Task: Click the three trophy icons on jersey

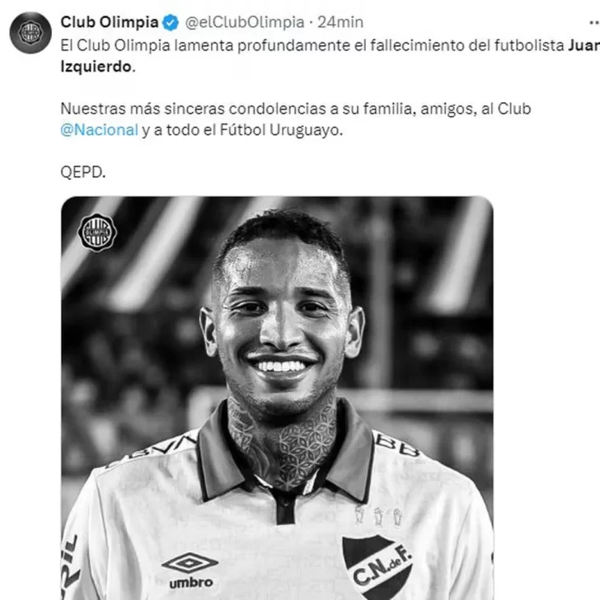Action: coord(378,515)
